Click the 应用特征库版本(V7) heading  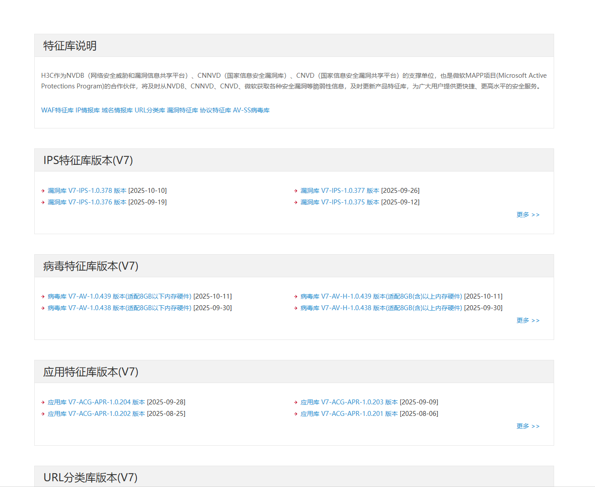[x=91, y=372]
